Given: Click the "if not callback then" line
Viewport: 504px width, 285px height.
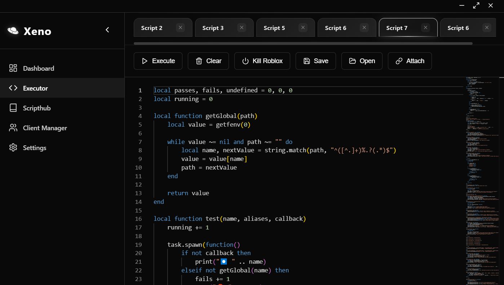Looking at the screenshot, I should tap(216, 253).
